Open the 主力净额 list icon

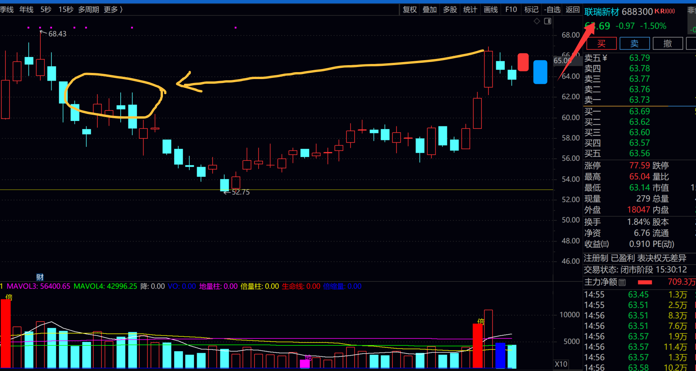point(622,282)
